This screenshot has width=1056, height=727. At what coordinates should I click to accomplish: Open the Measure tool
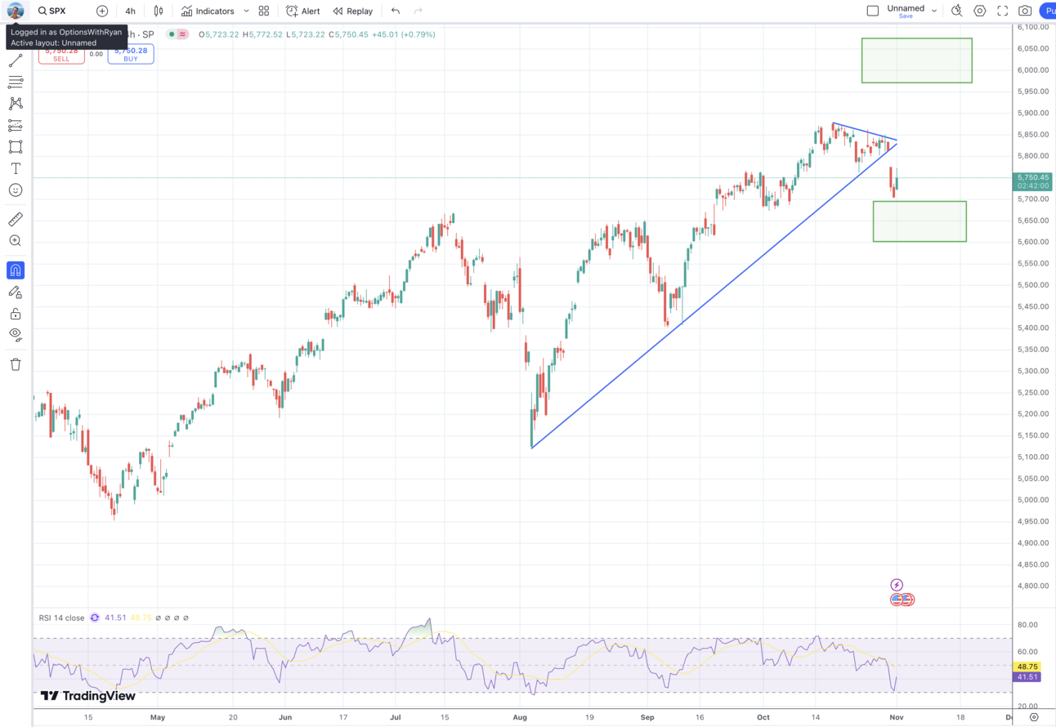coord(15,219)
